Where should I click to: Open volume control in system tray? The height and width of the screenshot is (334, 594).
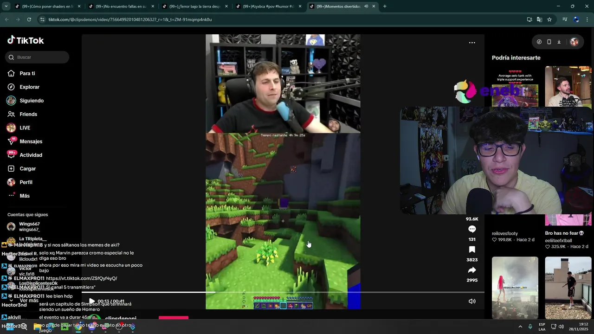(561, 327)
